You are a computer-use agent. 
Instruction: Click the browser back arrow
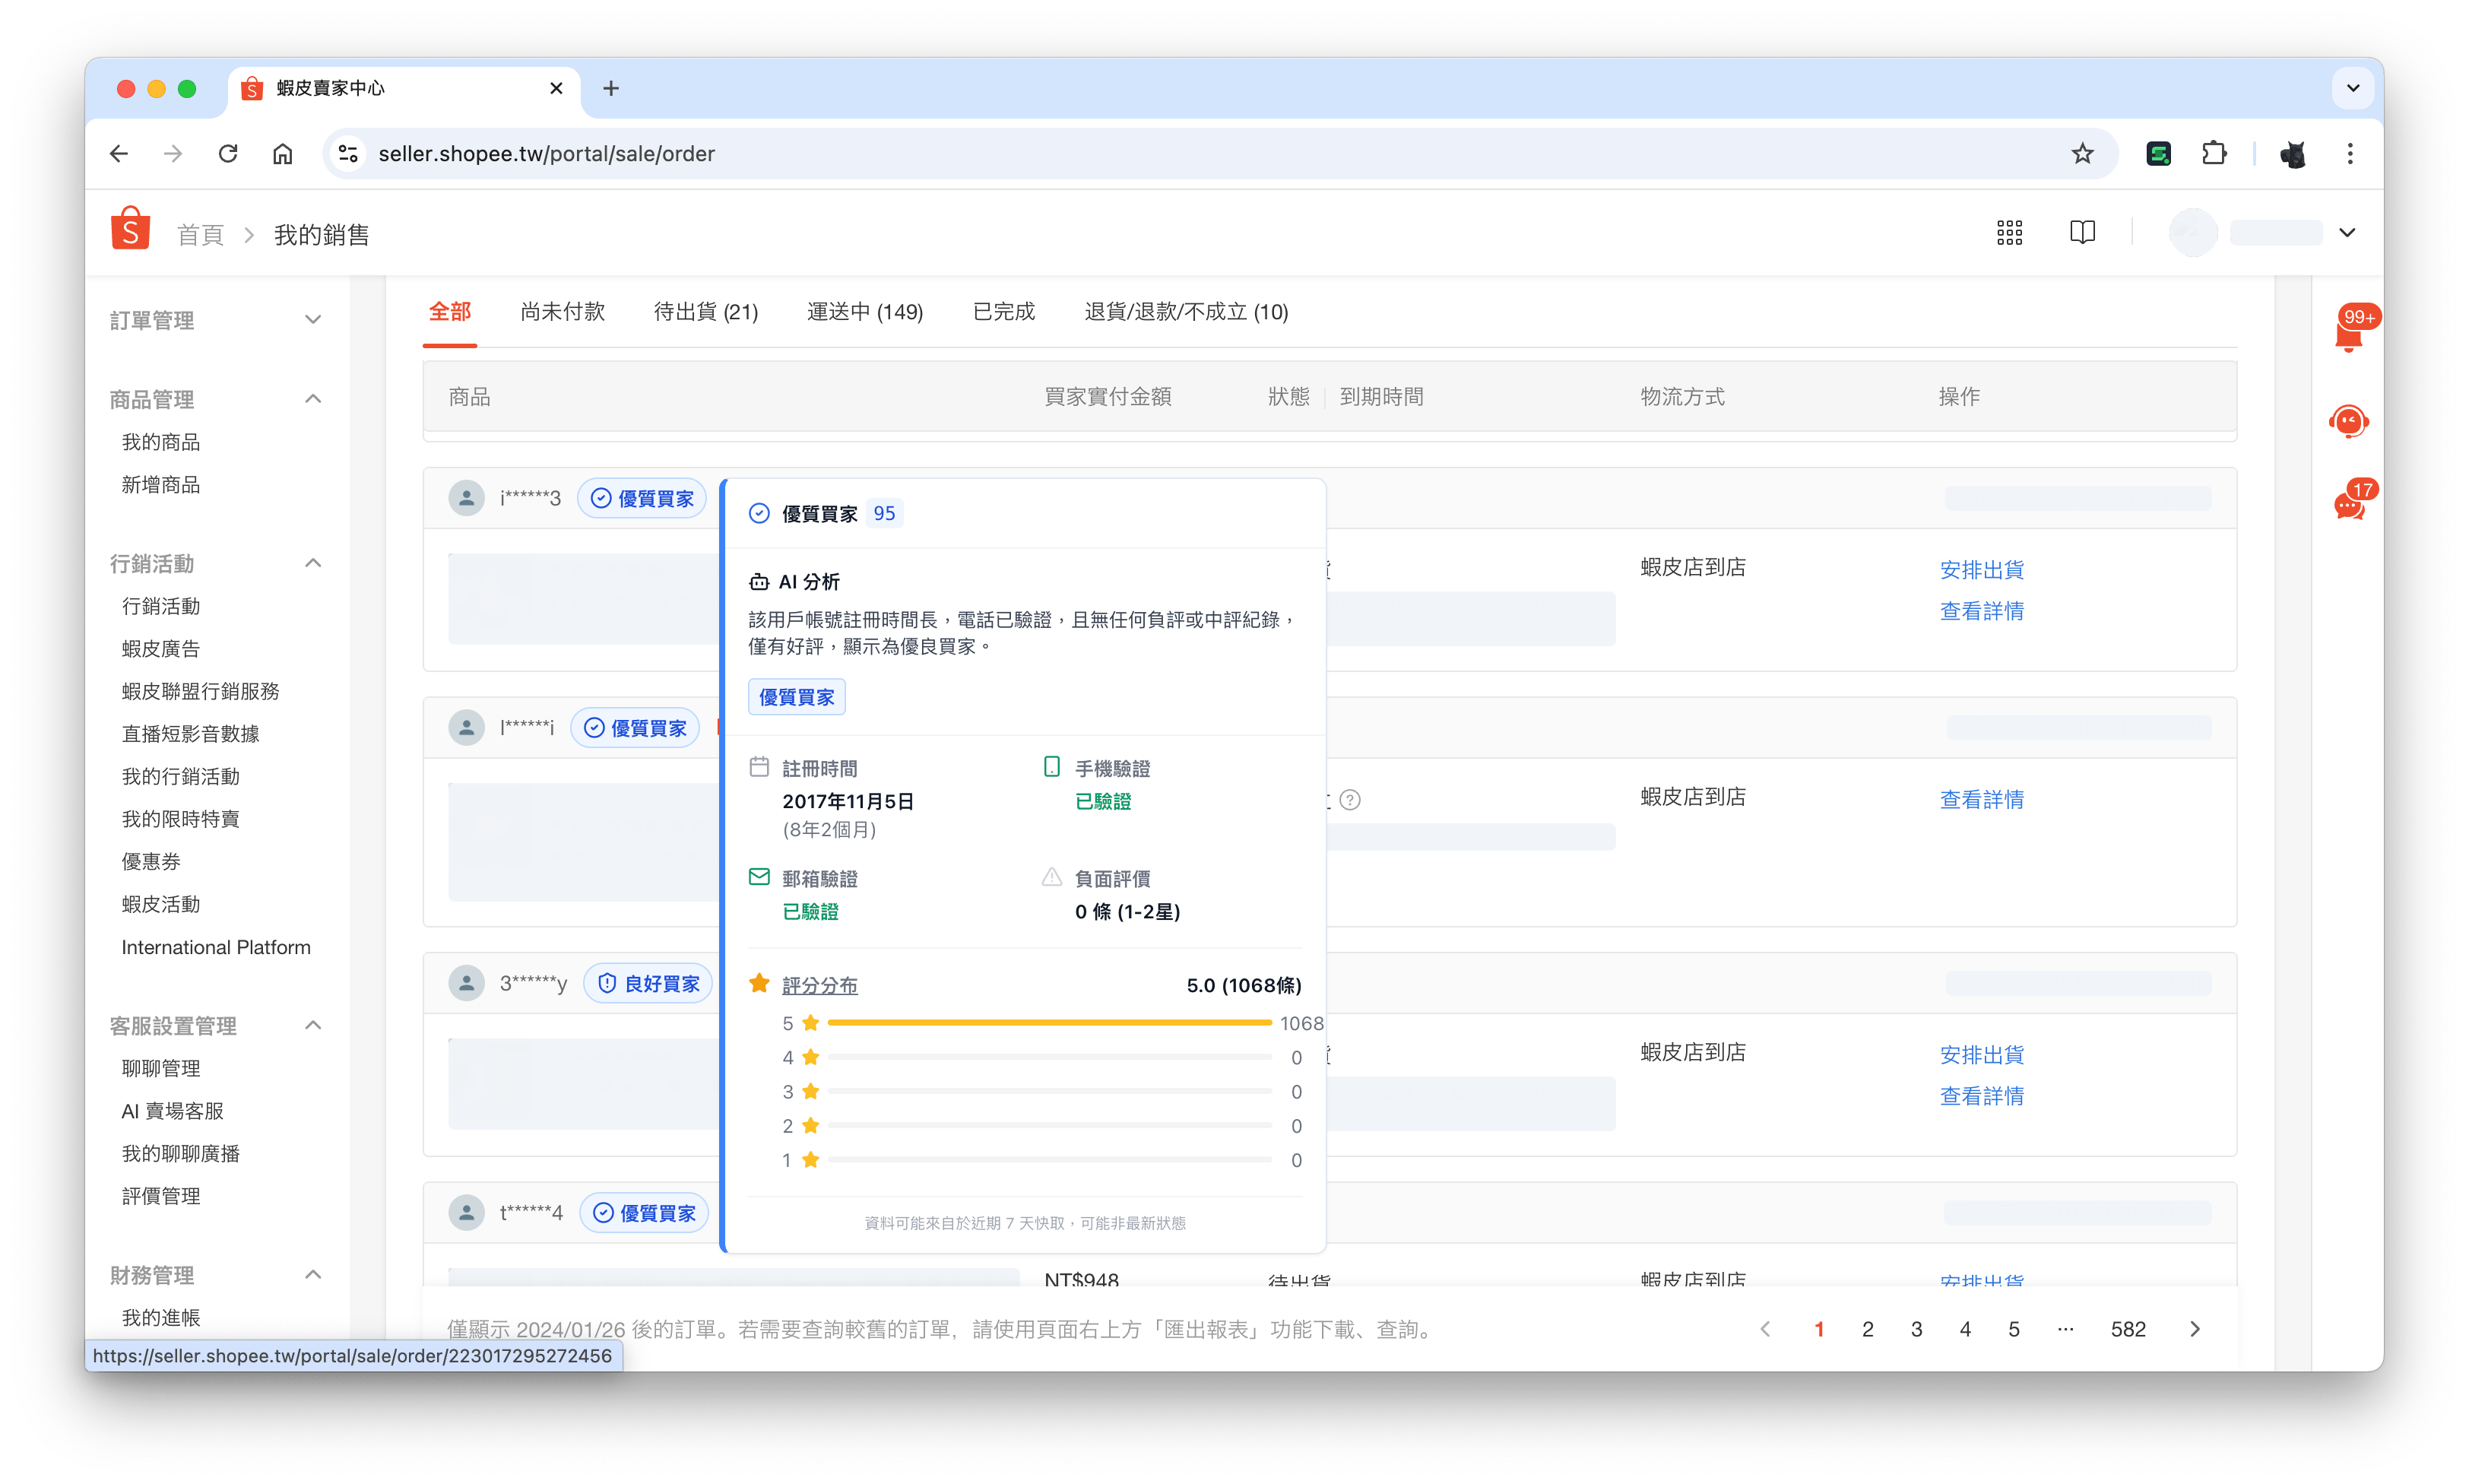119,153
